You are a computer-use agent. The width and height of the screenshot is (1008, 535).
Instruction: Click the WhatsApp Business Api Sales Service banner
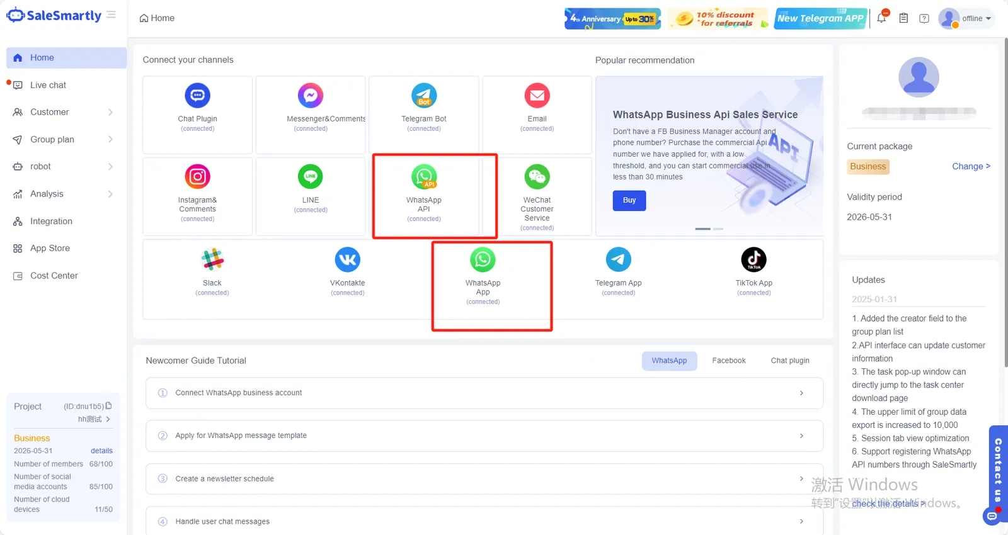click(x=709, y=156)
